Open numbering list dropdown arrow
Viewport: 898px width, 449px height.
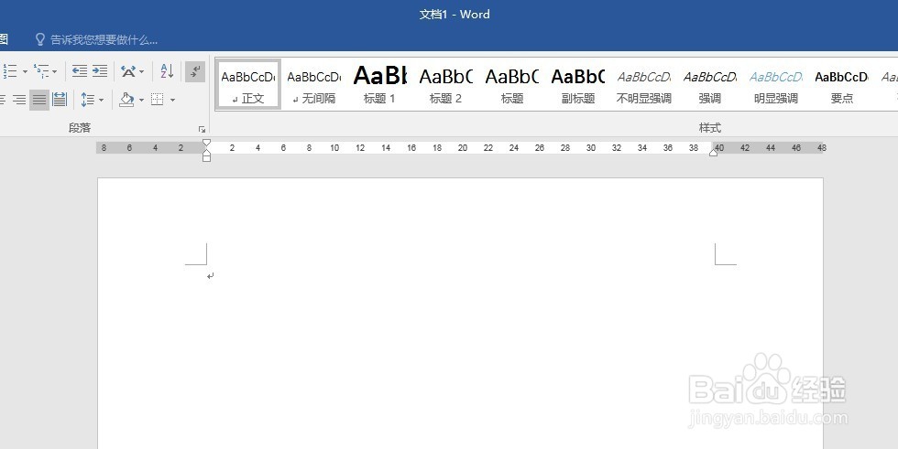click(25, 72)
